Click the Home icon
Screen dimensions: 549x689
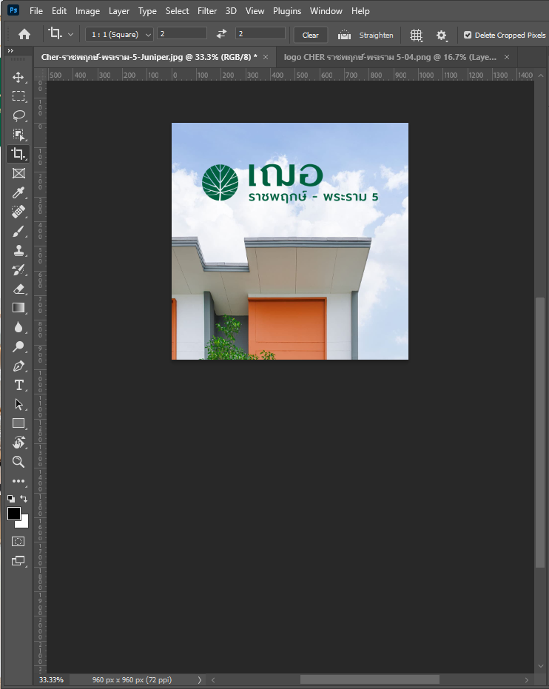pos(24,34)
